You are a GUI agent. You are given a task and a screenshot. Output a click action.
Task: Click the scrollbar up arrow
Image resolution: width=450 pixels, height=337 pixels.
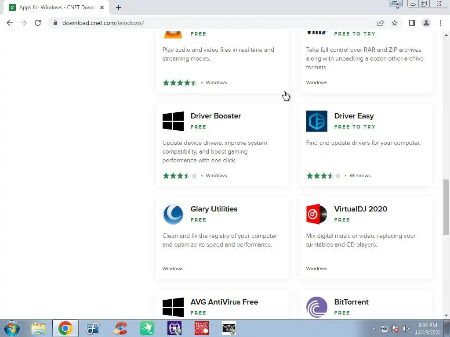pos(446,35)
